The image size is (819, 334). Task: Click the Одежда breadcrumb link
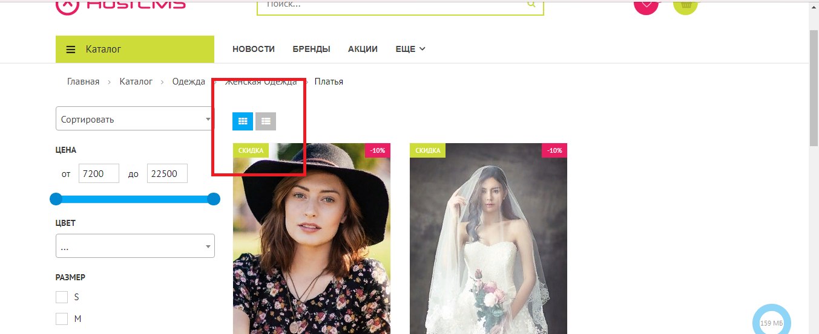click(188, 82)
